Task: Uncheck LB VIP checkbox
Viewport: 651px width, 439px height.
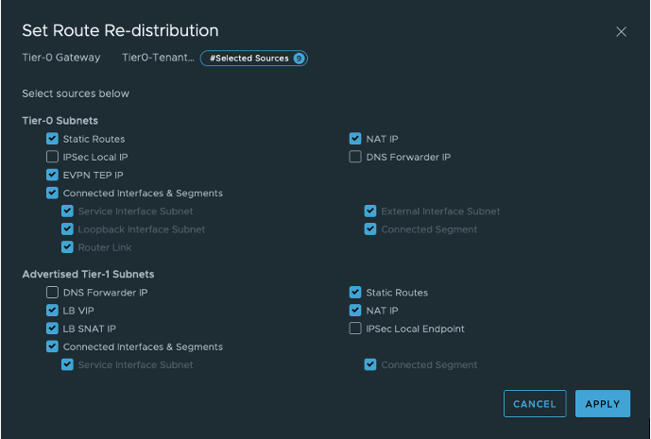Action: click(x=53, y=311)
